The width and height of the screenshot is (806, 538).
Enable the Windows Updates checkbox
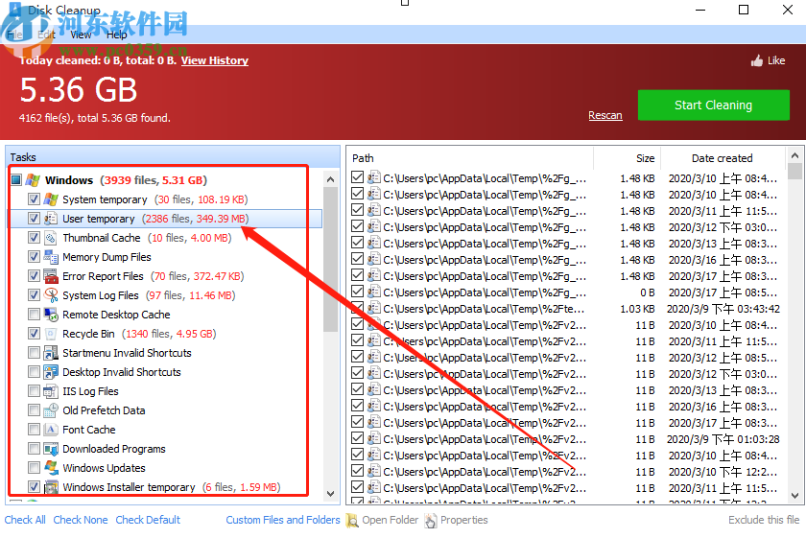34,468
